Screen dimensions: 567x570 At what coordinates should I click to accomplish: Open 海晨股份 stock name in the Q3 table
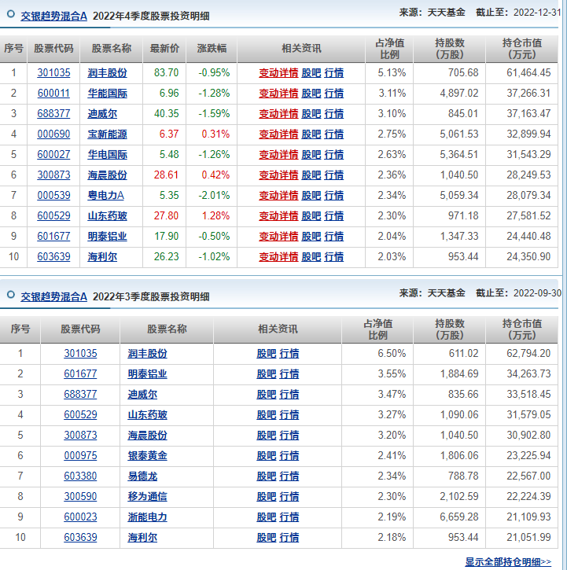[x=147, y=435]
